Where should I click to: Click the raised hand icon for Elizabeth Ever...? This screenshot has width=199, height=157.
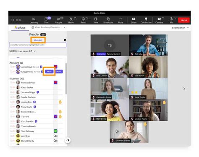(60, 112)
